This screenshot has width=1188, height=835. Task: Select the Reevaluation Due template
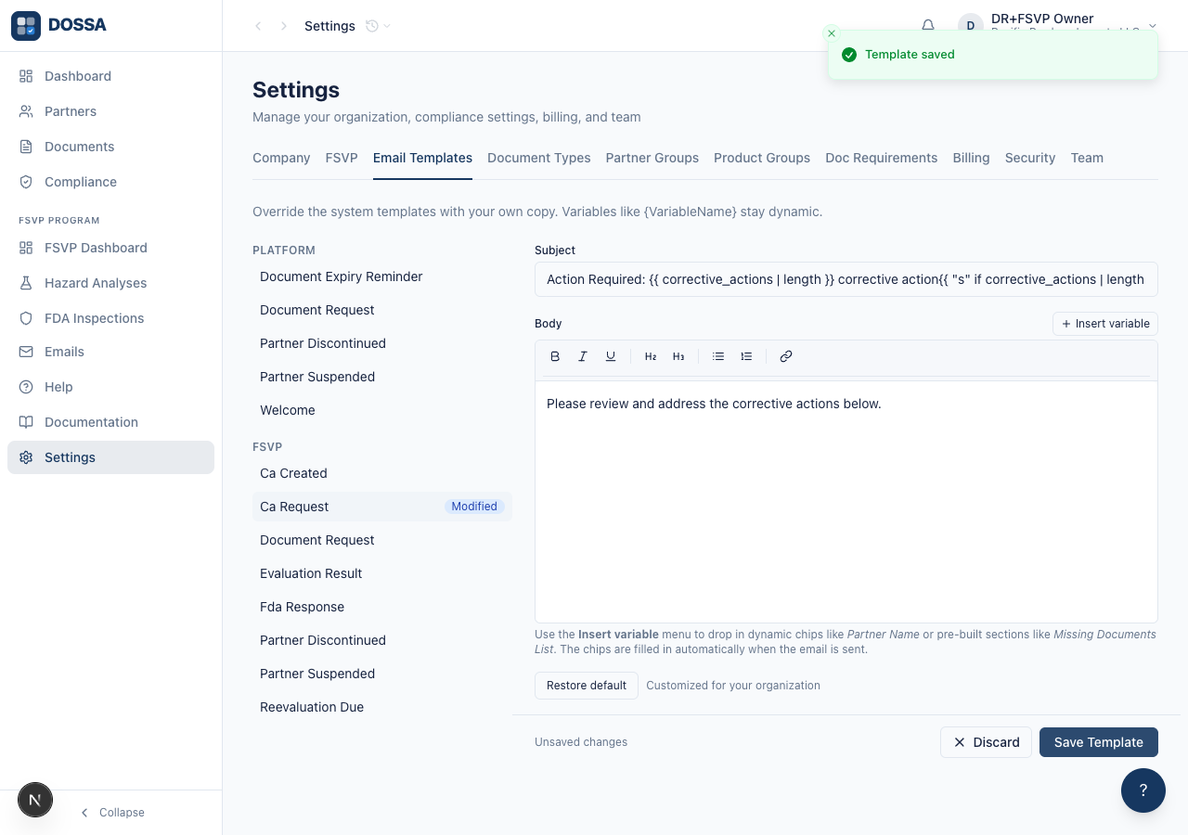tap(382, 707)
